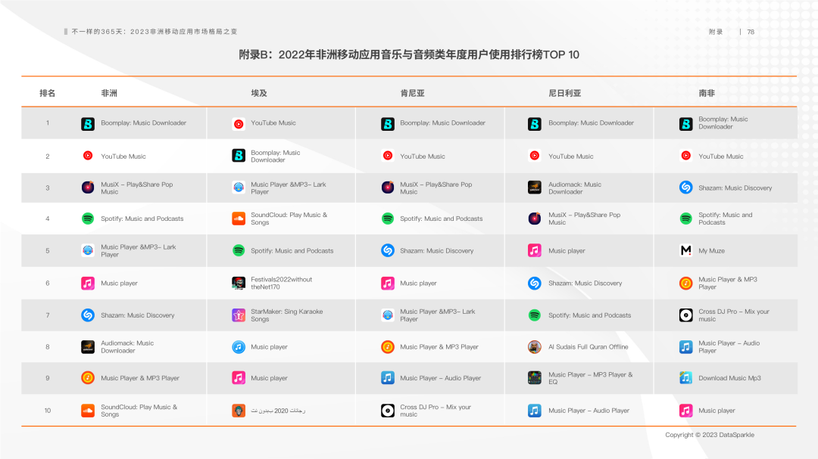
Task: Click the SoundCloud icon in the 埃及 column
Action: tap(239, 219)
